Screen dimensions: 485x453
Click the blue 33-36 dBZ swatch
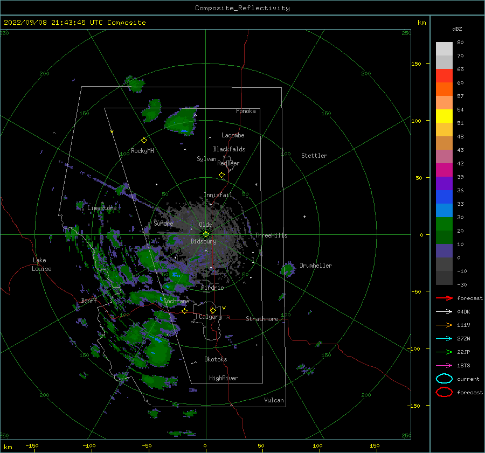click(444, 197)
